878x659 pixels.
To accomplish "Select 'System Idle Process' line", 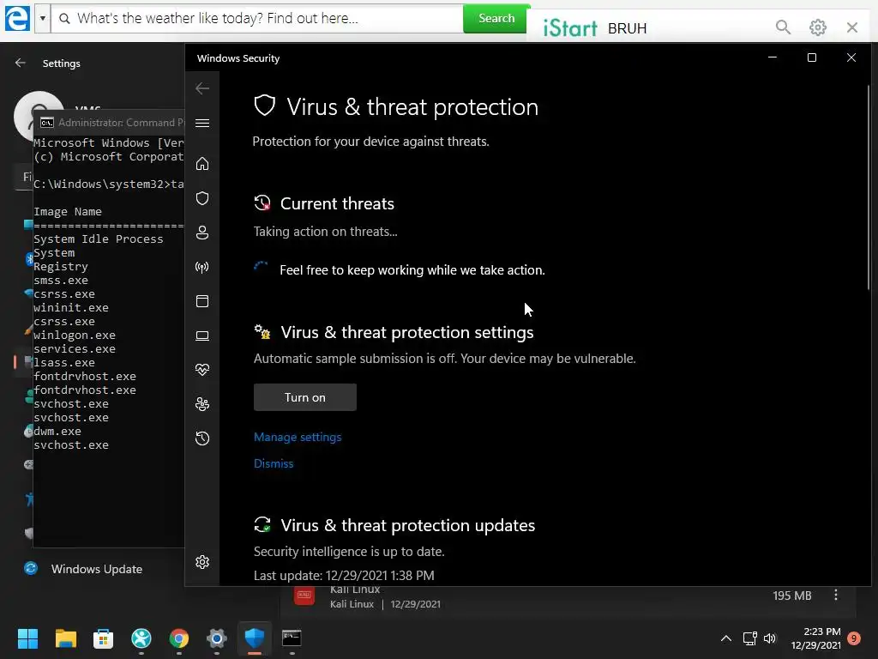I will click(x=98, y=239).
